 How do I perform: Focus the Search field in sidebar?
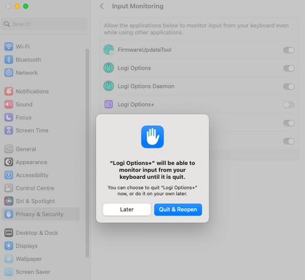tap(44, 24)
